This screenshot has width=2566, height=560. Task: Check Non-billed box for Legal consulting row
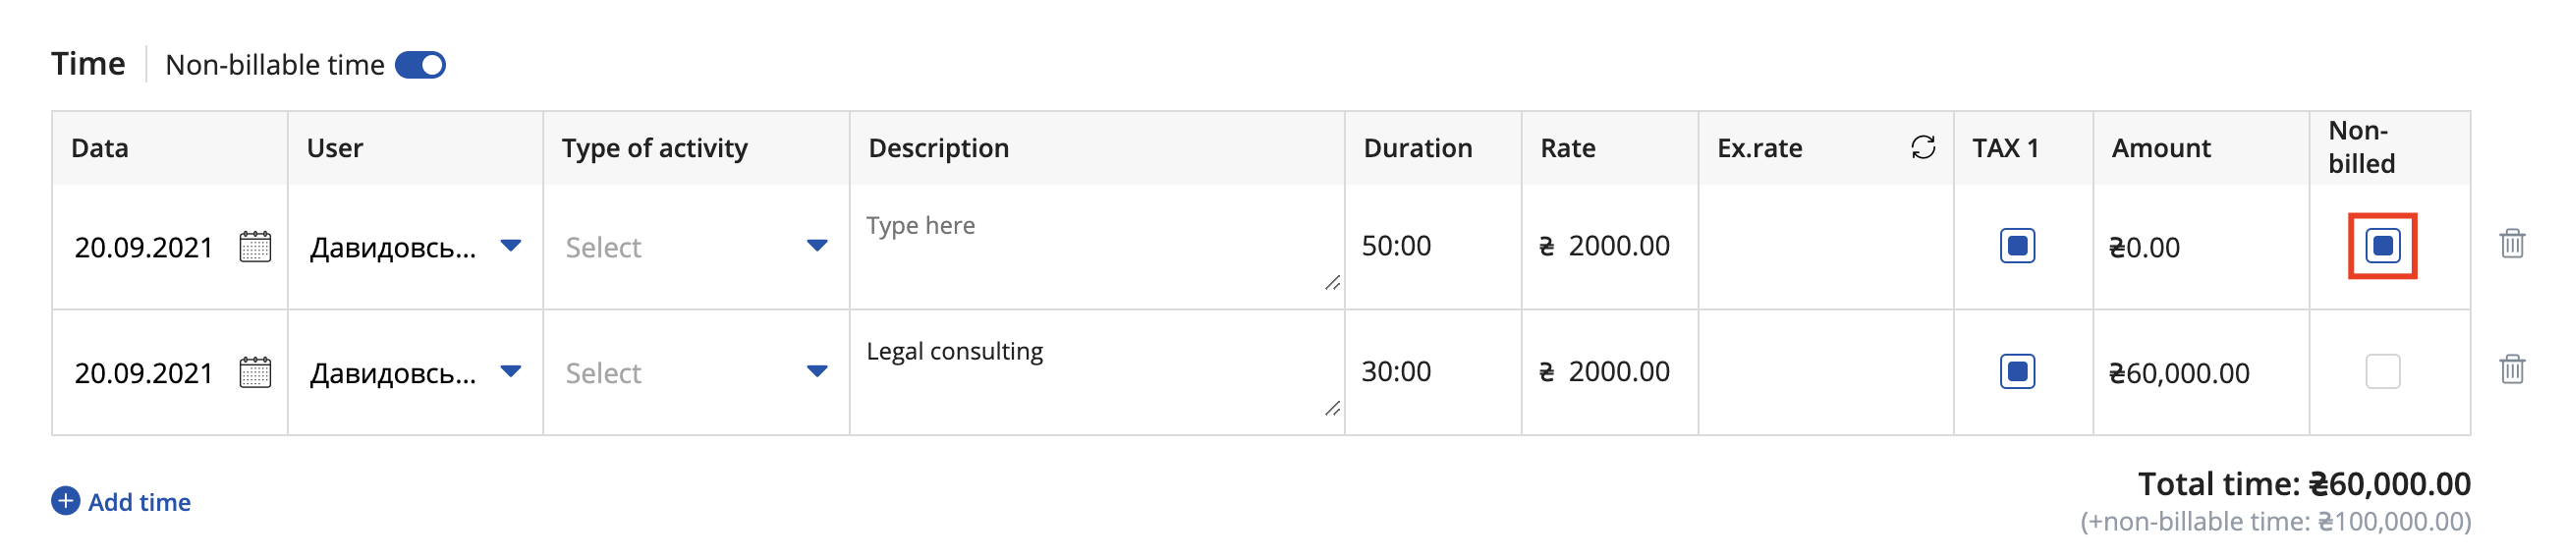click(2382, 371)
